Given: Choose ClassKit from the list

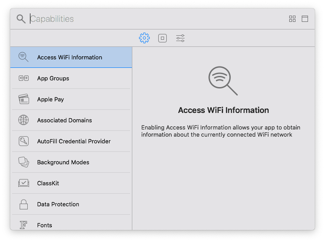Looking at the screenshot, I should pyautogui.click(x=48, y=183).
